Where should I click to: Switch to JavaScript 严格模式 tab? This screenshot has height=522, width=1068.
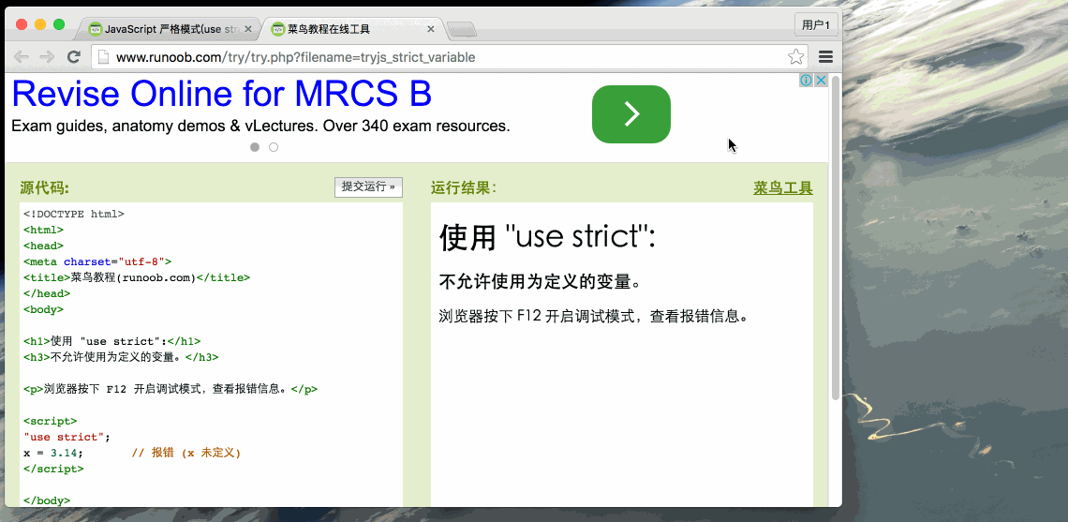[x=170, y=29]
